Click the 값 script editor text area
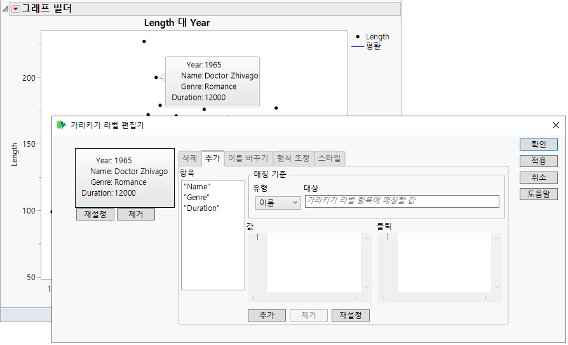 coord(314,262)
